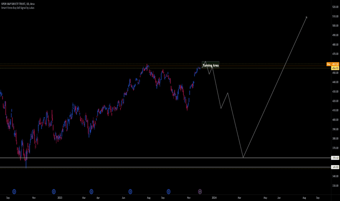This screenshot has width=340, height=201.
Task: Open the dividend marker dated October 2022
Action: click(14, 191)
